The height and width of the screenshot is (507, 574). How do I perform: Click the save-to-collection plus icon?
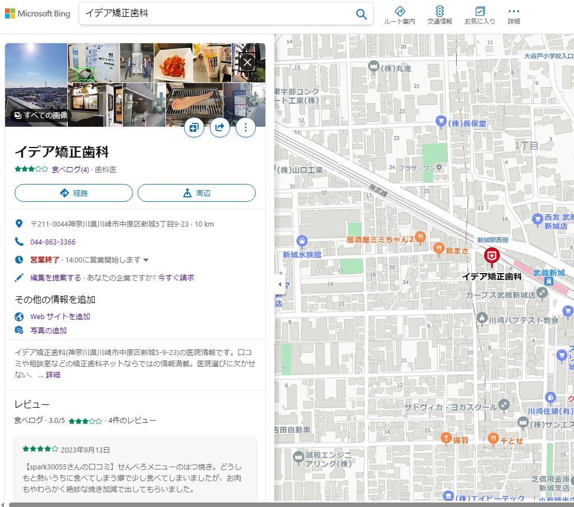click(194, 127)
